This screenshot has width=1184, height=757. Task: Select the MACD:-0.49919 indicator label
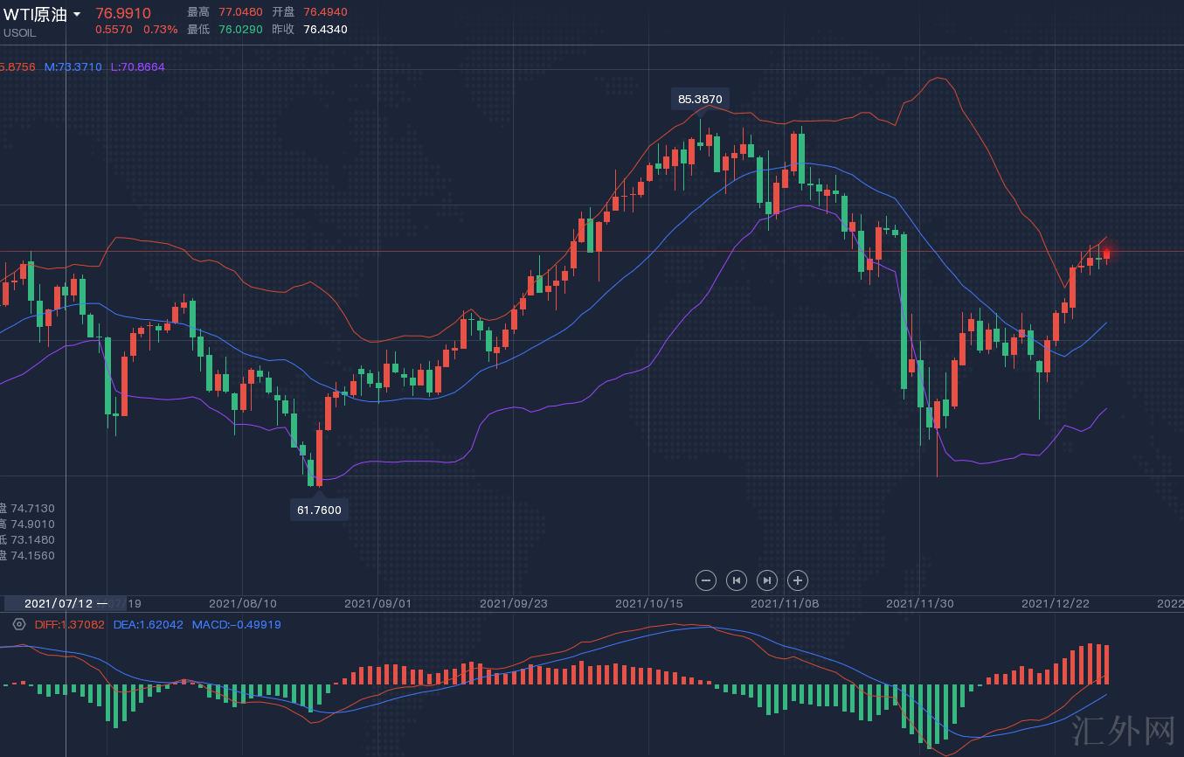coord(236,625)
